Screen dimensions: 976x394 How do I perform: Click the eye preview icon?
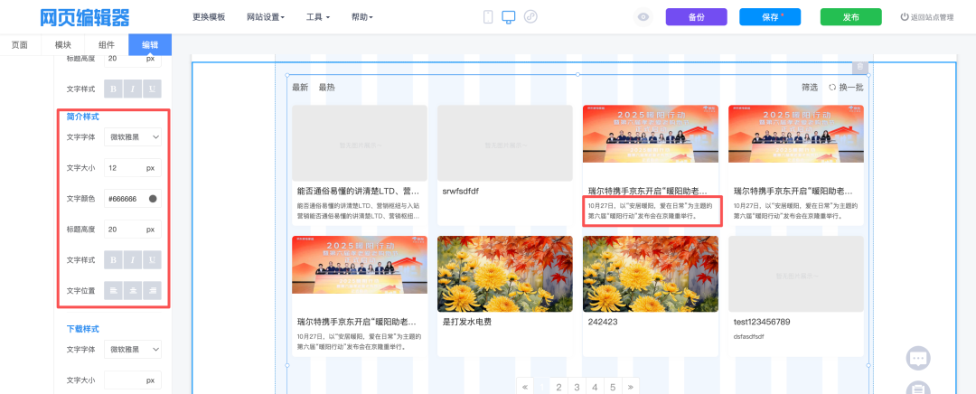[x=643, y=17]
